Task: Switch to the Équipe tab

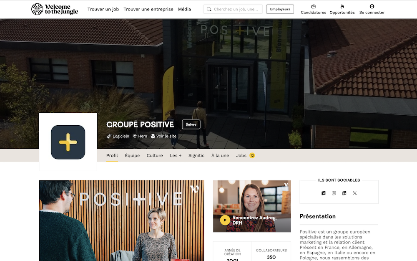Action: pos(132,155)
